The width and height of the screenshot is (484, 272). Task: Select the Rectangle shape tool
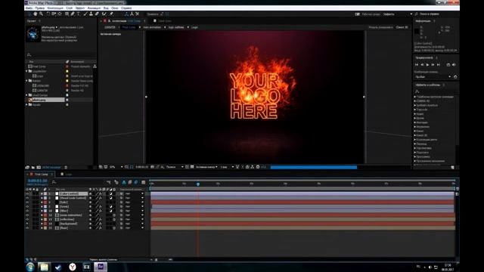(x=67, y=14)
